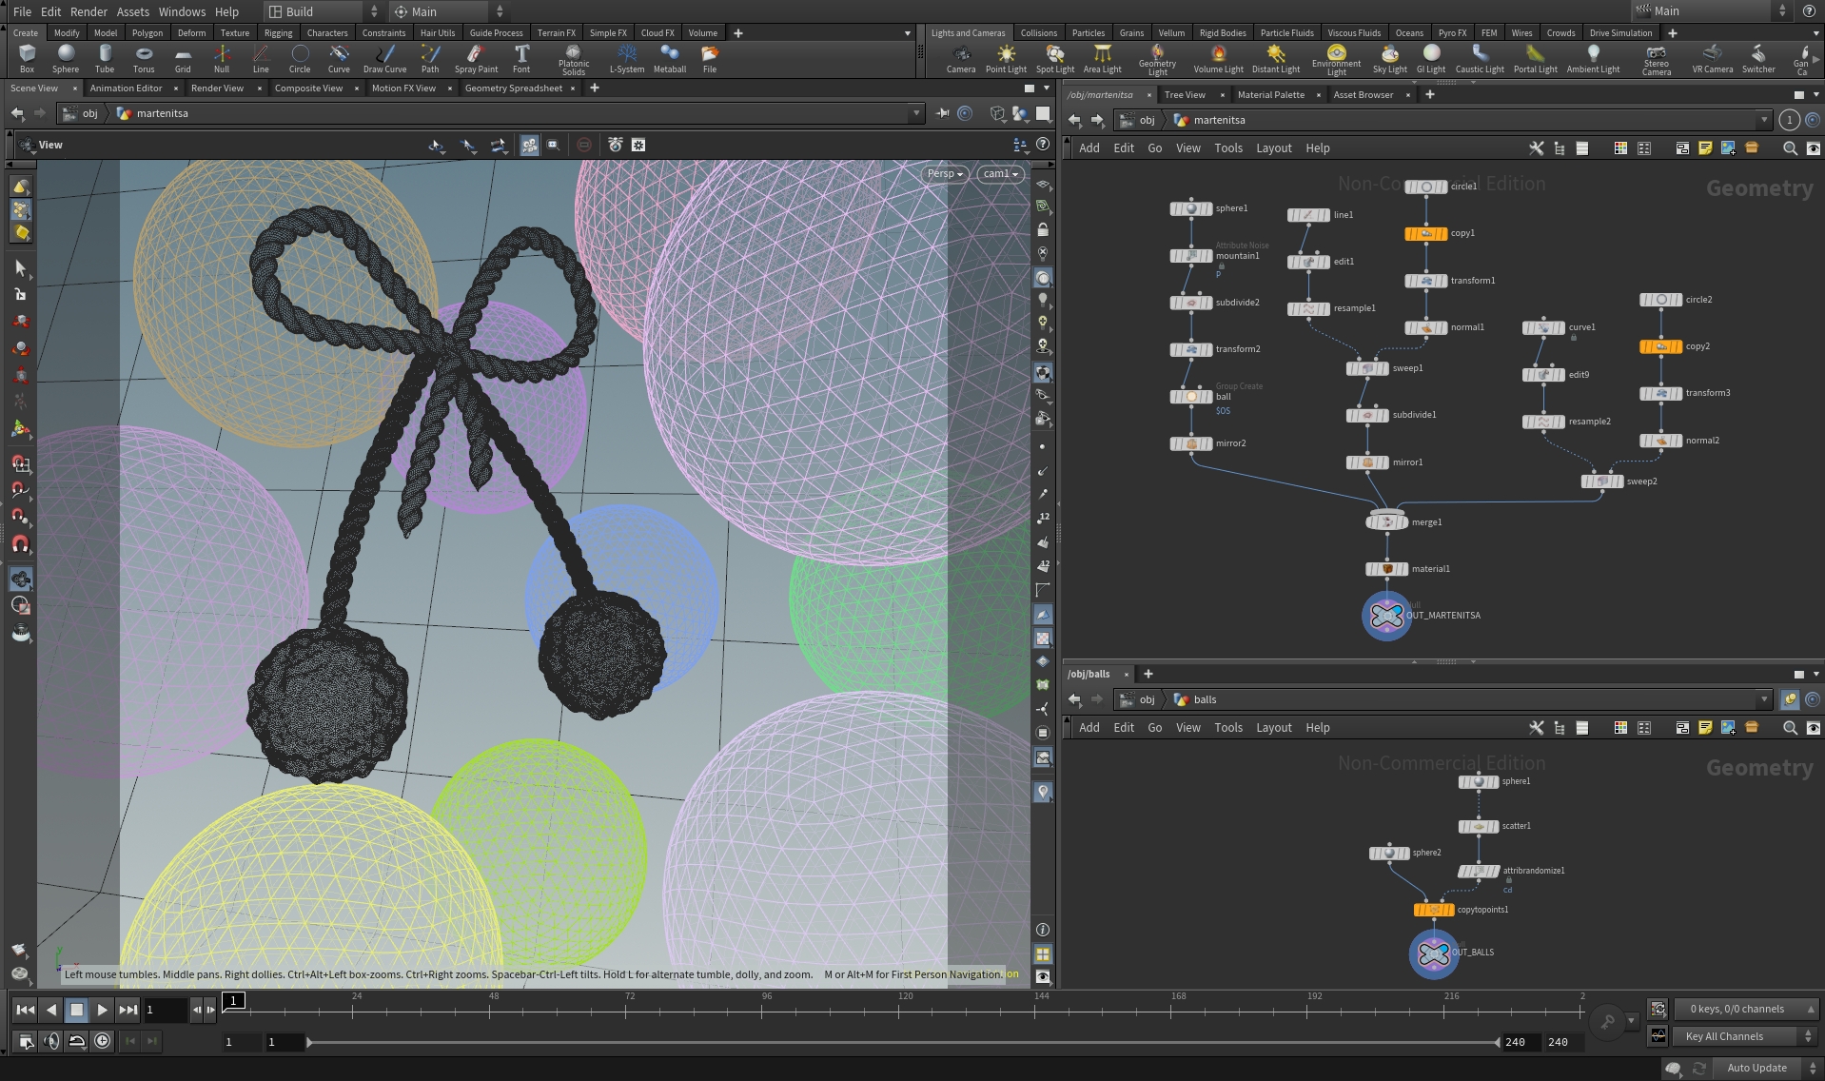
Task: Create a Sphere from the shelf
Action: [x=66, y=59]
